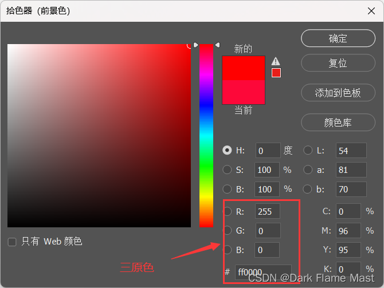The width and height of the screenshot is (384, 288).
Task: Confirm with the 确定 button
Action: coord(338,38)
